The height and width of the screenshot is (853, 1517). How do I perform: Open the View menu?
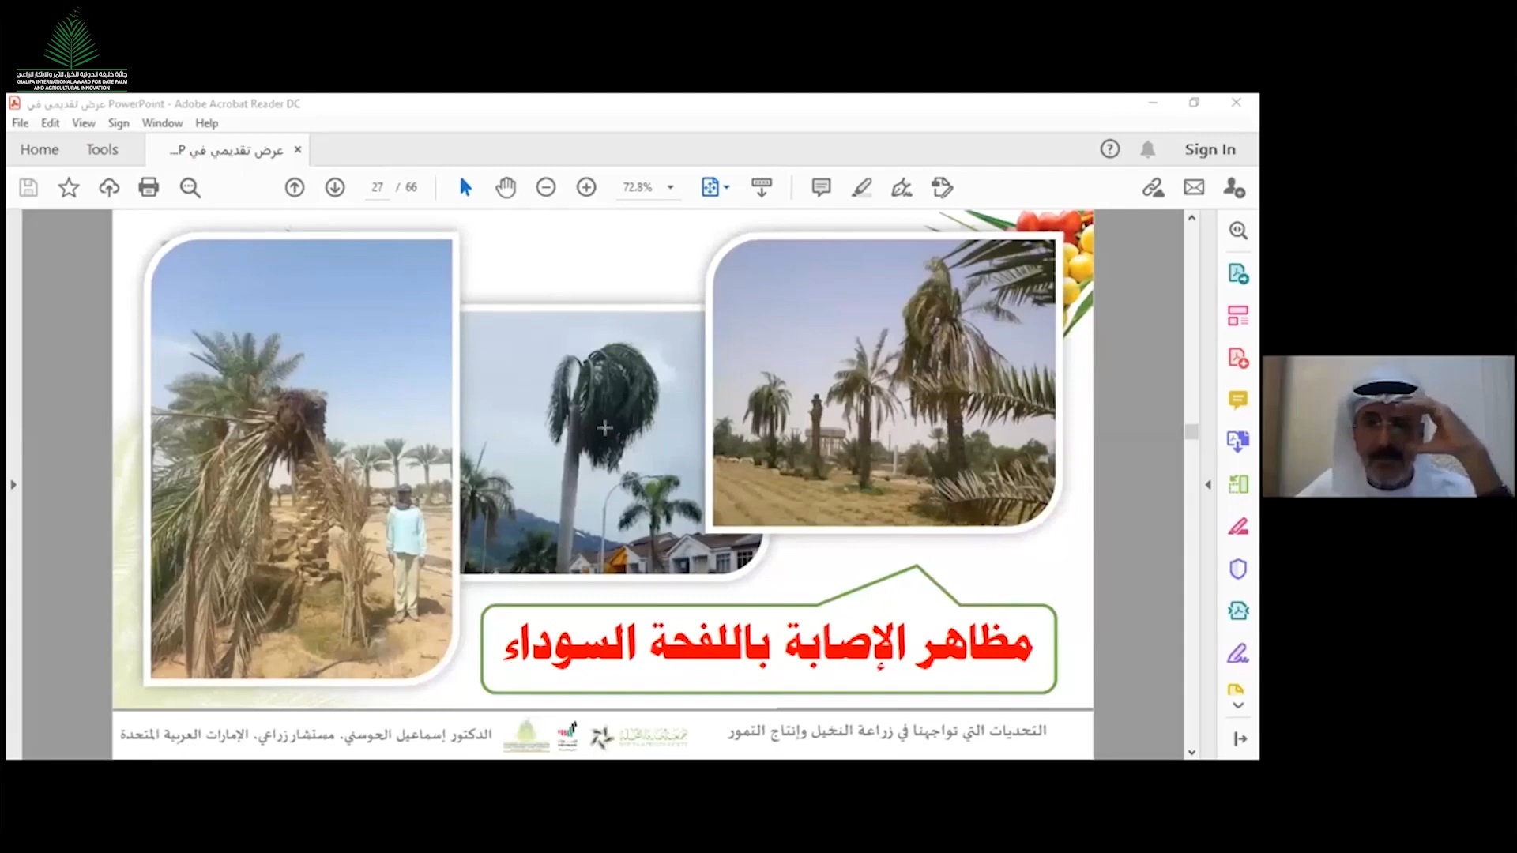(x=84, y=123)
